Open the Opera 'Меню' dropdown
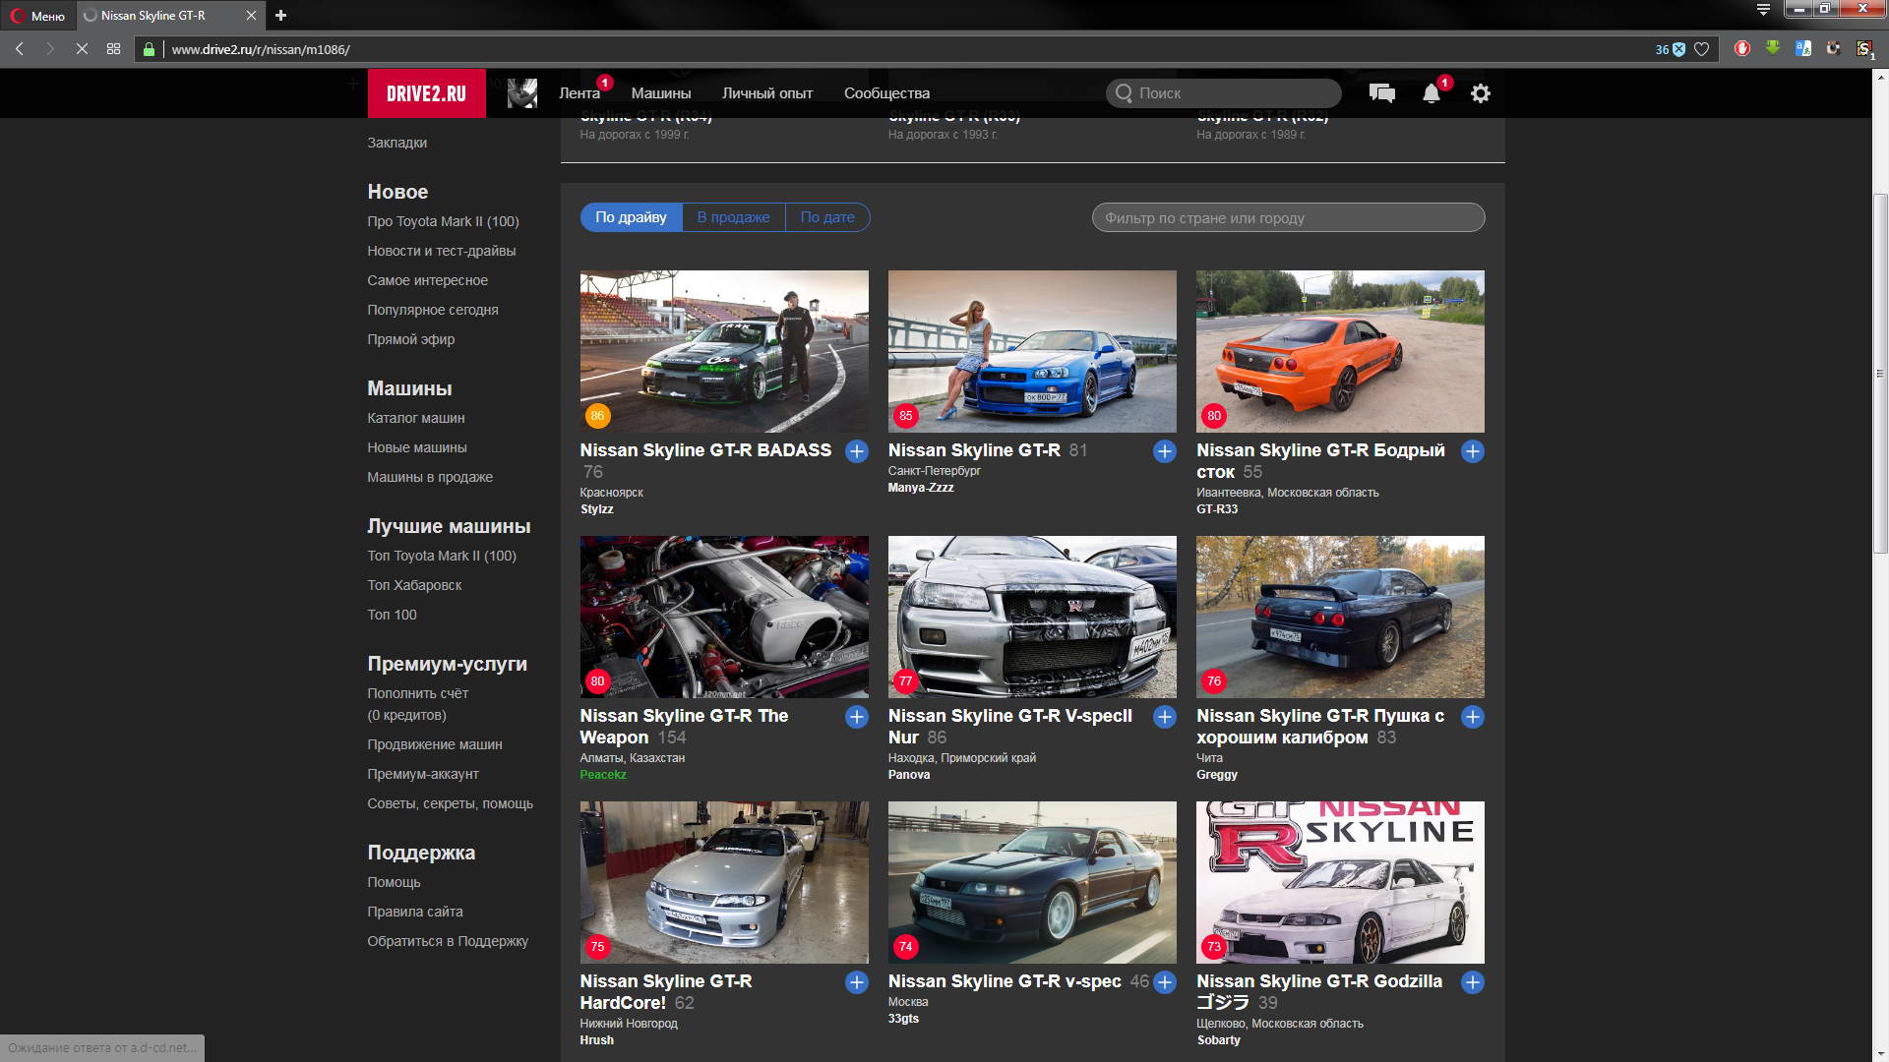 point(37,16)
